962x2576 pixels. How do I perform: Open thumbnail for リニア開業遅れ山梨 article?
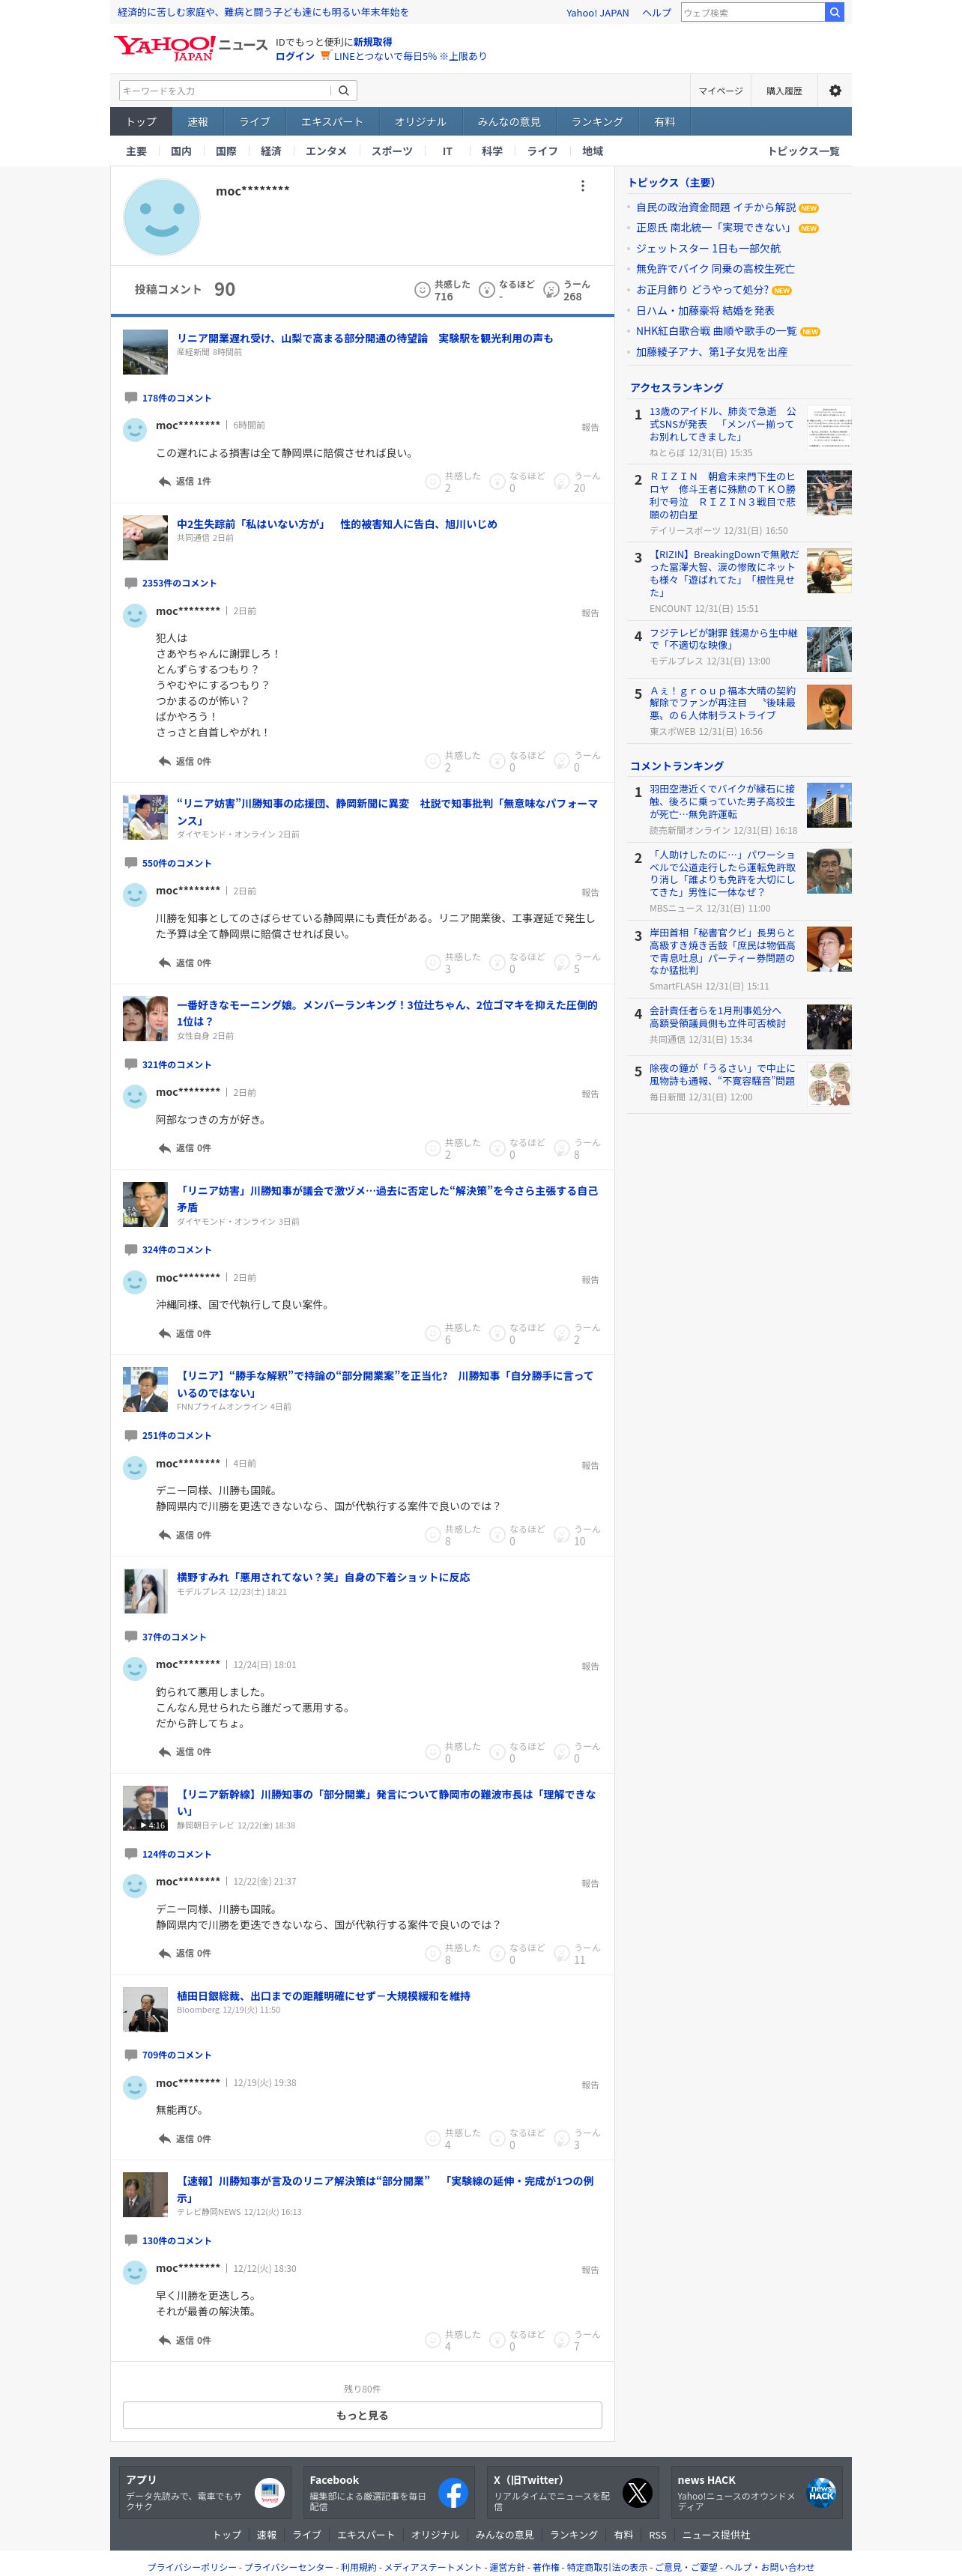(145, 352)
